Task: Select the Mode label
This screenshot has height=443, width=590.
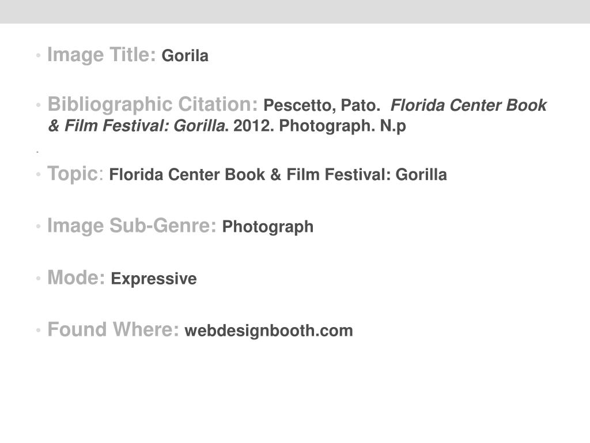Action: [76, 277]
